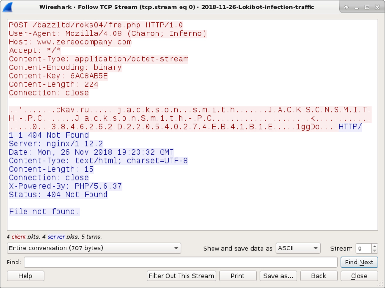Click the User-Agent Mozilla/4.08 header line
The image size is (385, 288).
pyautogui.click(x=108, y=33)
